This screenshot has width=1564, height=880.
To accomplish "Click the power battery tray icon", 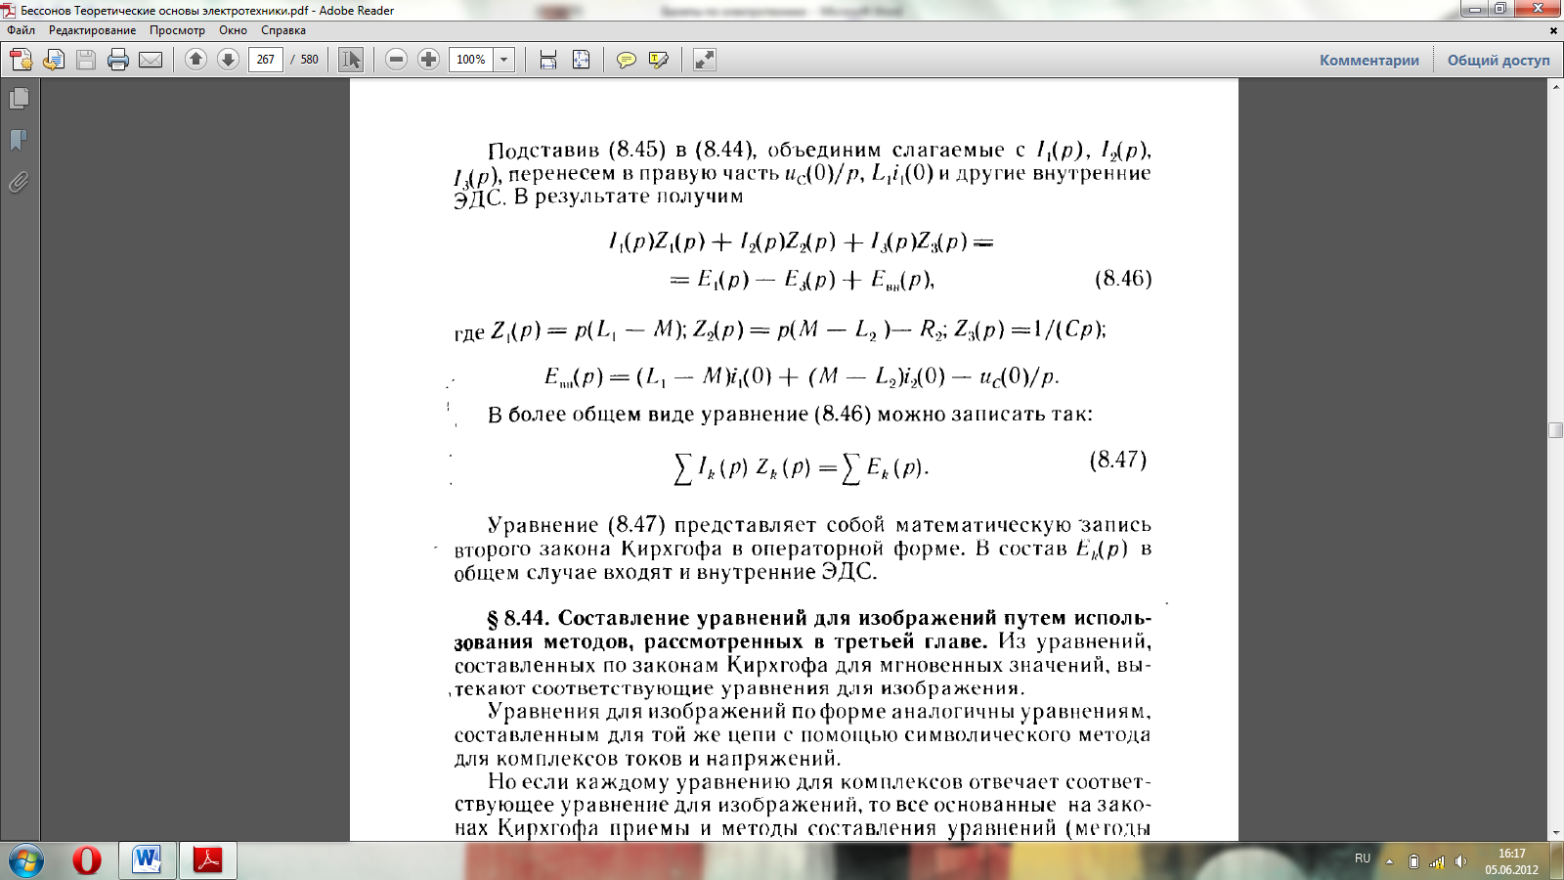I will [x=1413, y=861].
